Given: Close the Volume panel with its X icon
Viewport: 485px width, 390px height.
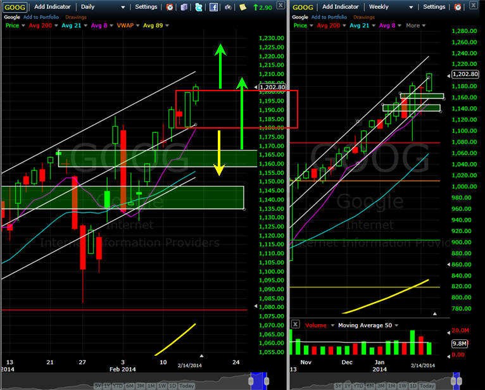Looking at the screenshot, I should click(x=296, y=324).
